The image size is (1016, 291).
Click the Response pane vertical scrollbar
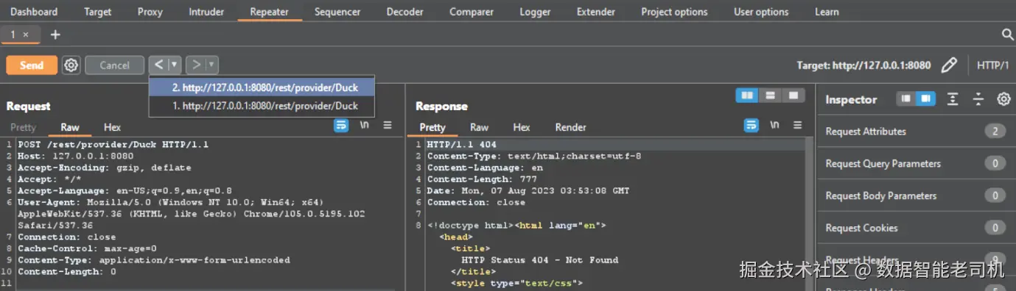click(x=810, y=213)
